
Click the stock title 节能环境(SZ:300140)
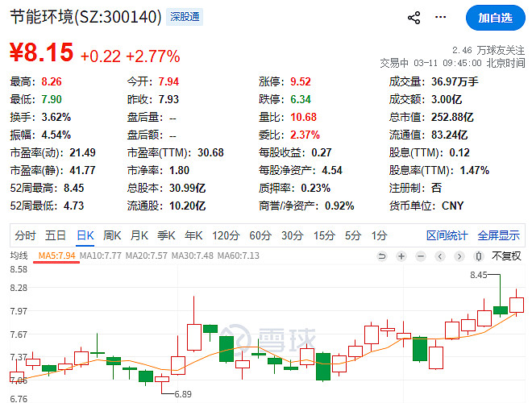click(85, 17)
